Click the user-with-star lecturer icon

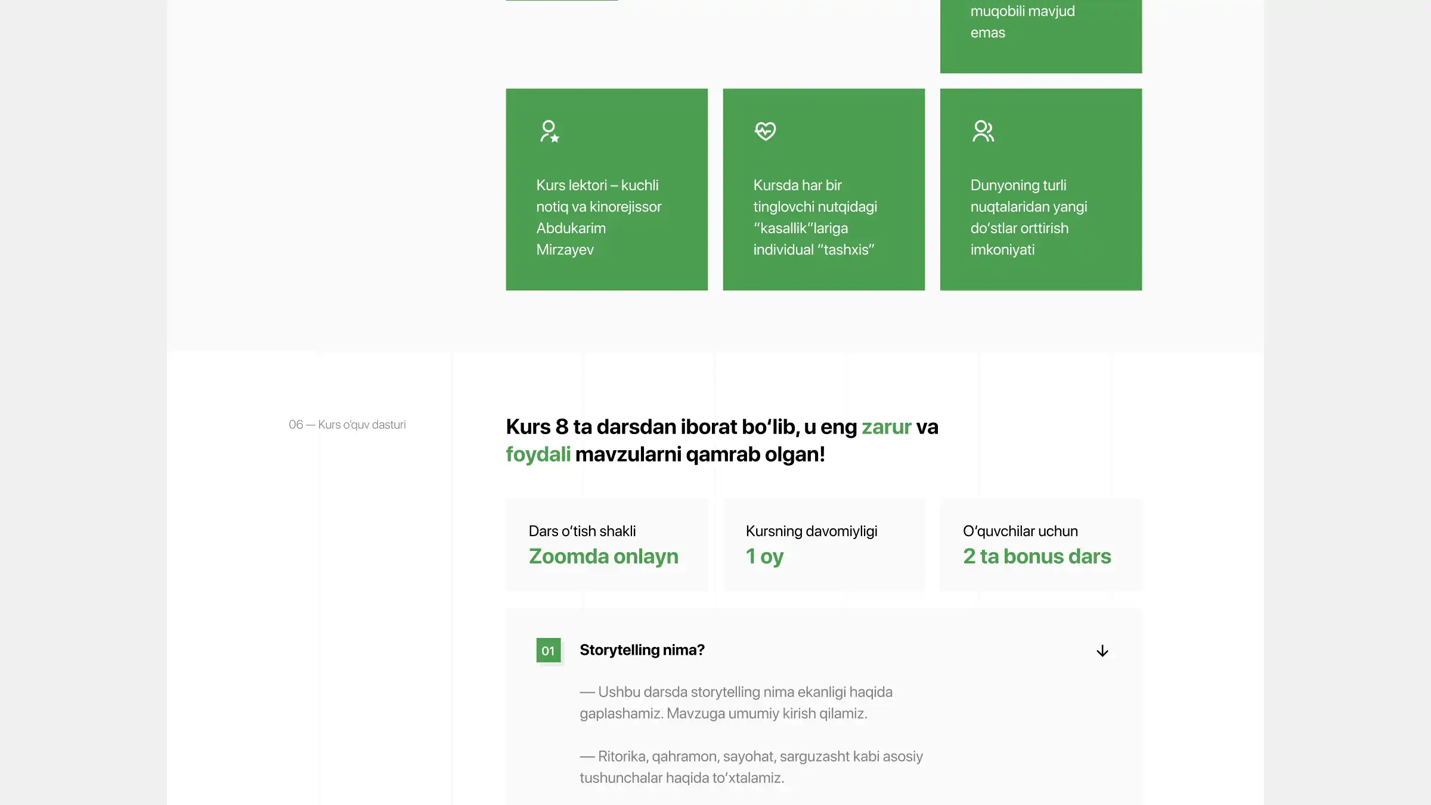pos(549,131)
